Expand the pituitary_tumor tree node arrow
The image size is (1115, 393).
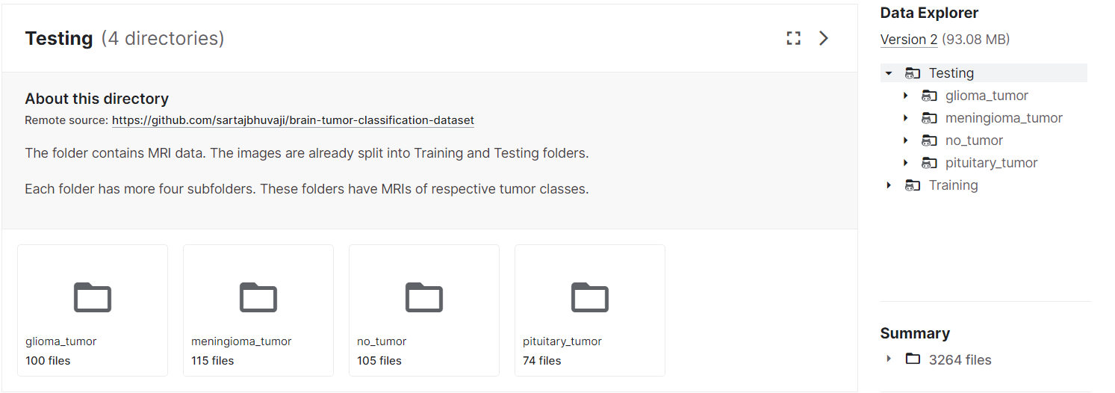(x=905, y=163)
